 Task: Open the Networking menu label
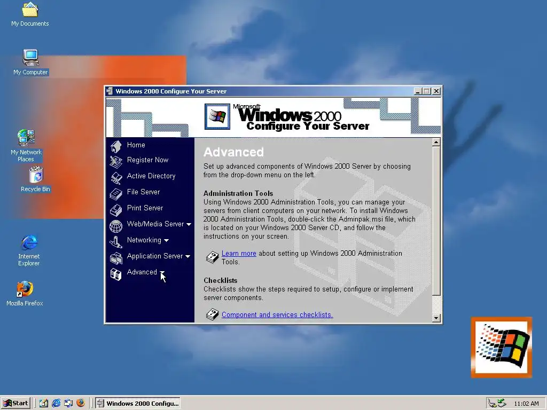[x=144, y=240]
